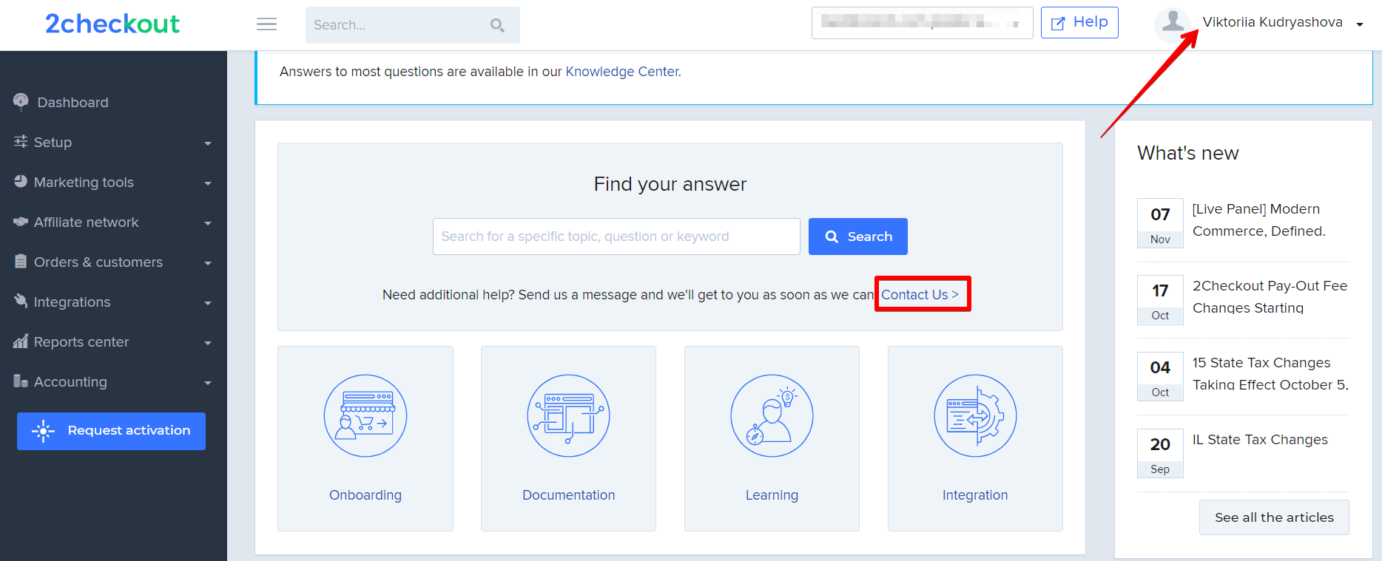Click the 2checkout logo
The height and width of the screenshot is (561, 1382).
[112, 24]
